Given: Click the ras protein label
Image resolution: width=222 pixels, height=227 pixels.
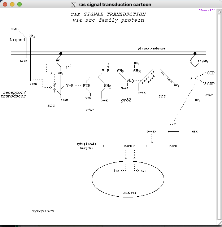Looking at the screenshot, I should (209, 95).
